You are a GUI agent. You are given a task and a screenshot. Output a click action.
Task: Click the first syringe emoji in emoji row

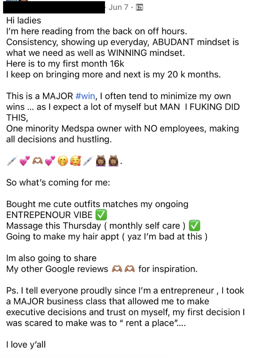tap(12, 161)
